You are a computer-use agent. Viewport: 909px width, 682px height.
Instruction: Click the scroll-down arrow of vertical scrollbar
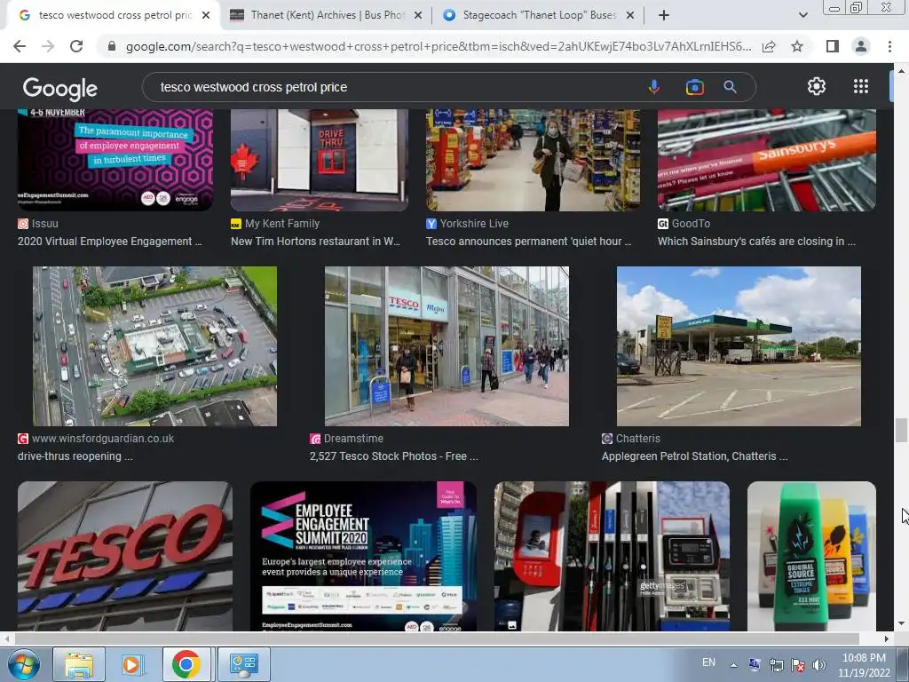click(901, 623)
